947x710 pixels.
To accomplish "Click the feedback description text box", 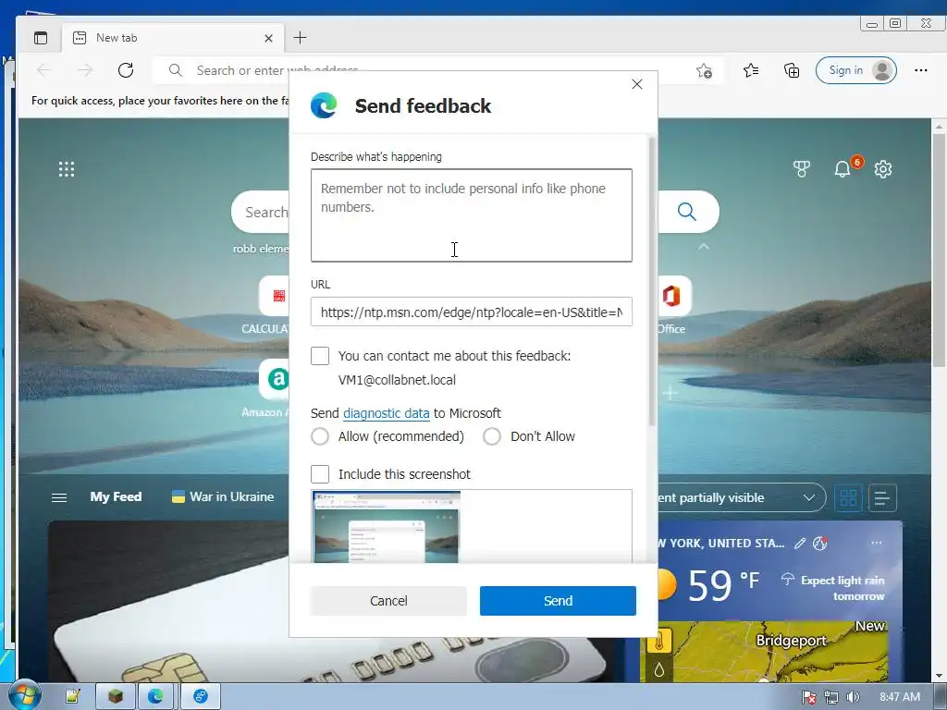I will coord(472,215).
